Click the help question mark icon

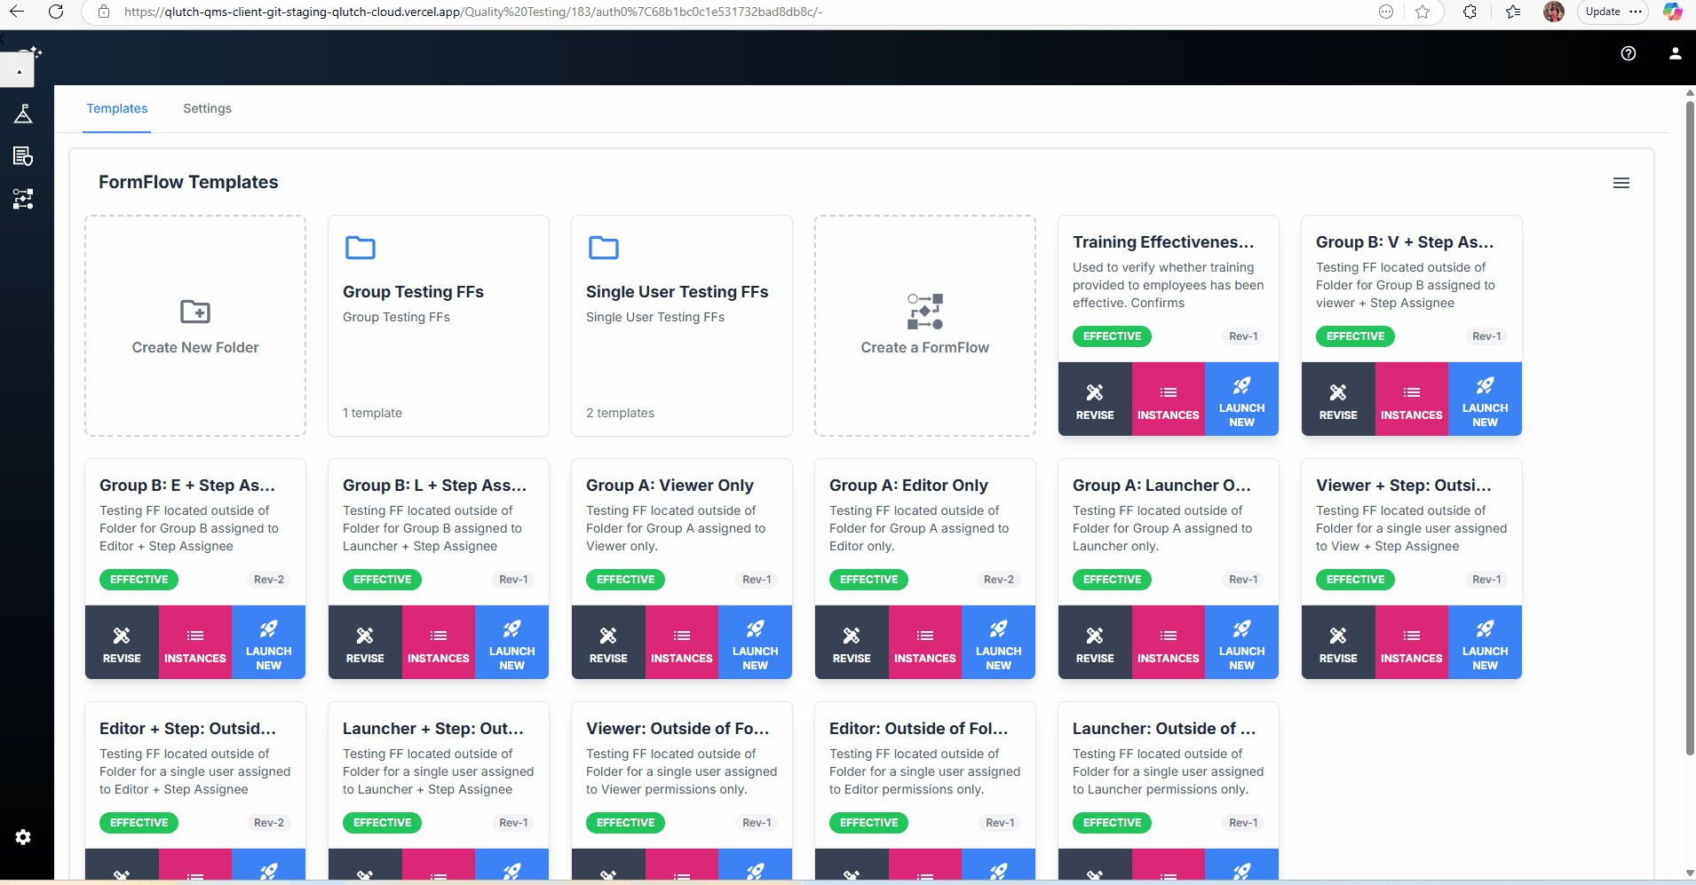point(1628,53)
